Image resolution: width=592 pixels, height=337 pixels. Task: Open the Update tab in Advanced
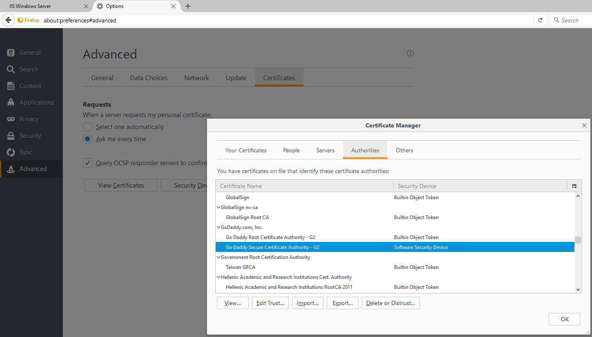(x=236, y=78)
